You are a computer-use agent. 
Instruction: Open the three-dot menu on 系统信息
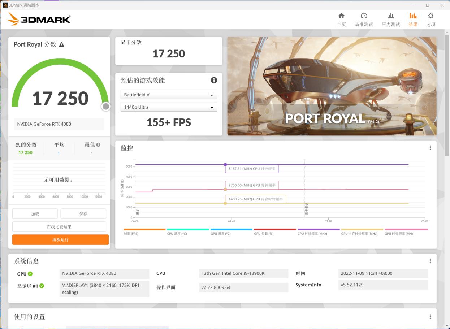pos(430,260)
